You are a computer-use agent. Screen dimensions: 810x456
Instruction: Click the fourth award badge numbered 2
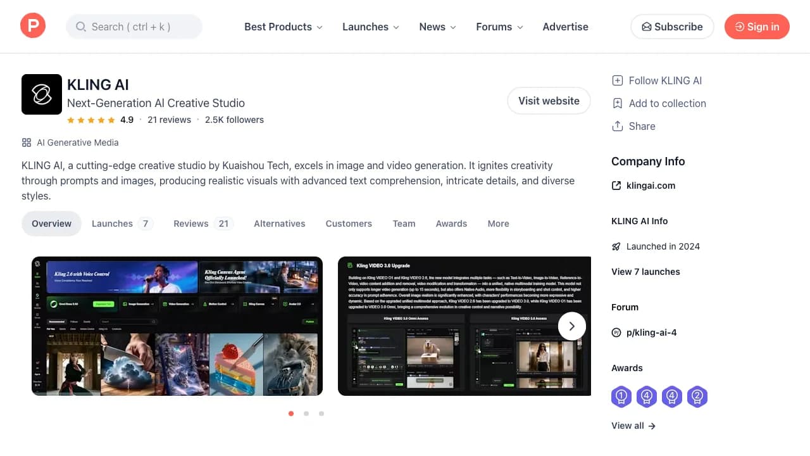[x=697, y=397]
